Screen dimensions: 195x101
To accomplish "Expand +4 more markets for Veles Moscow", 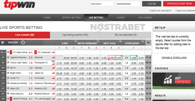I will [148, 94].
